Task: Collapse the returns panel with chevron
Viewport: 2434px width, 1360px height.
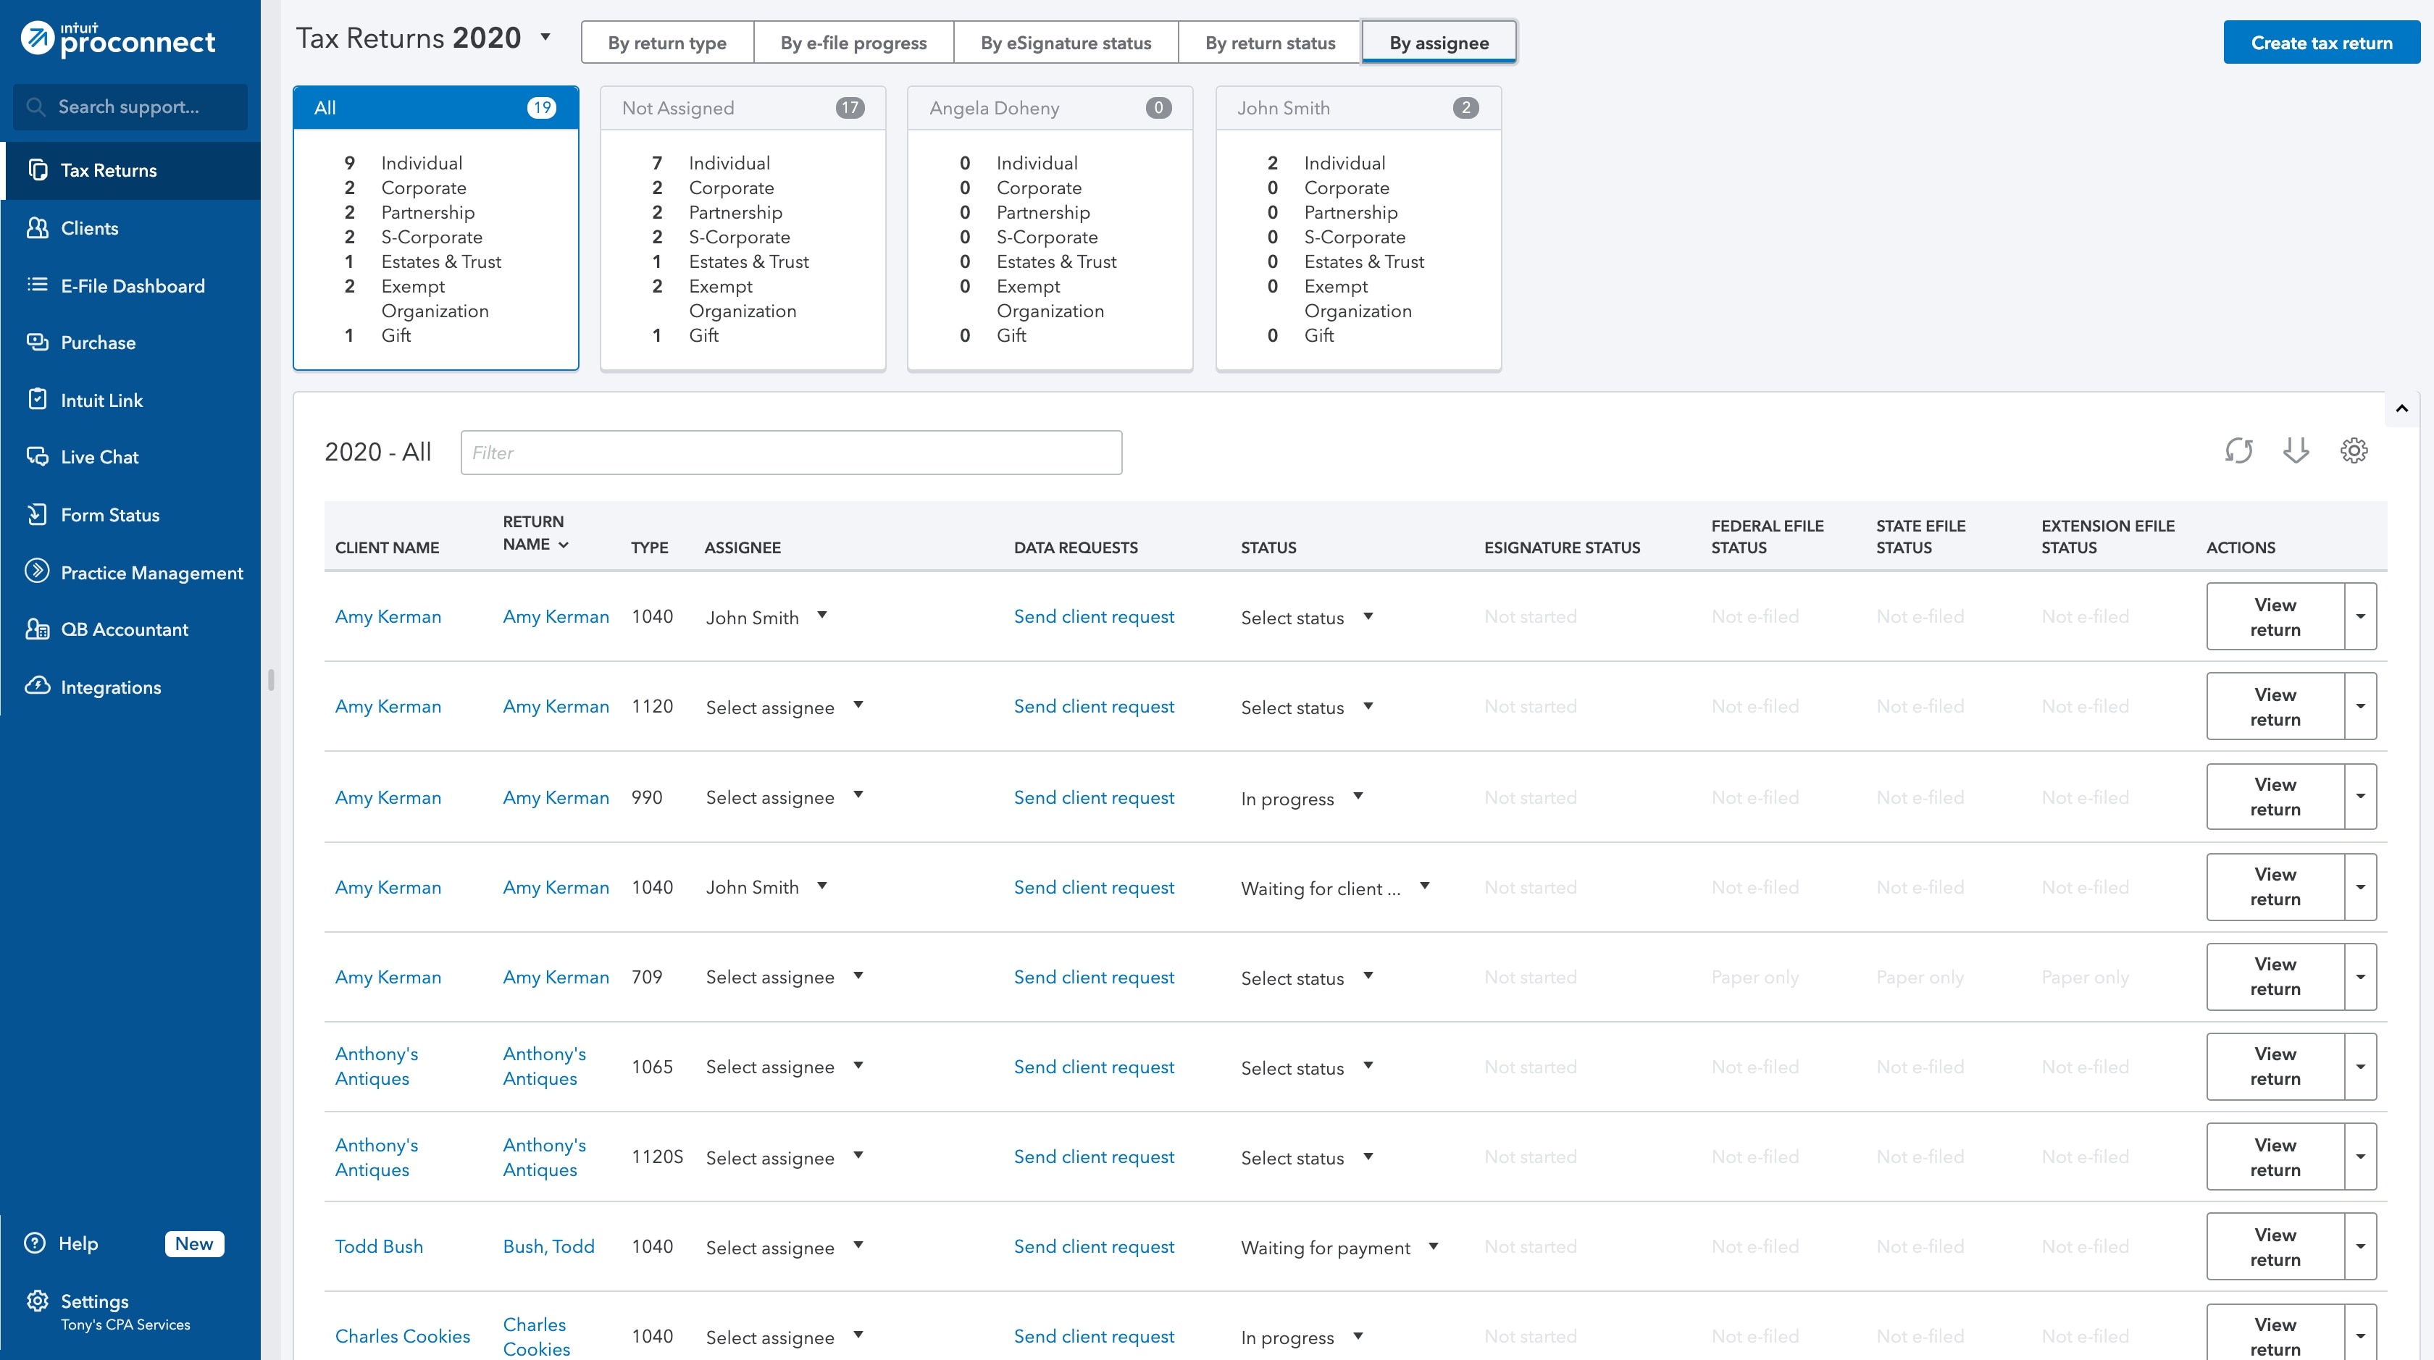Action: 2402,409
